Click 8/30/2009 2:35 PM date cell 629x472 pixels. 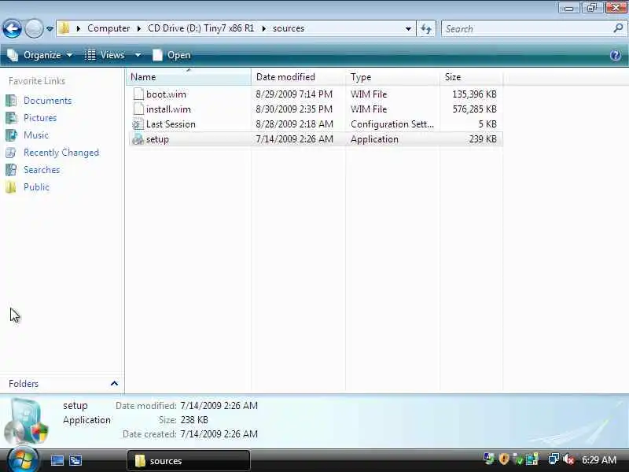click(294, 109)
